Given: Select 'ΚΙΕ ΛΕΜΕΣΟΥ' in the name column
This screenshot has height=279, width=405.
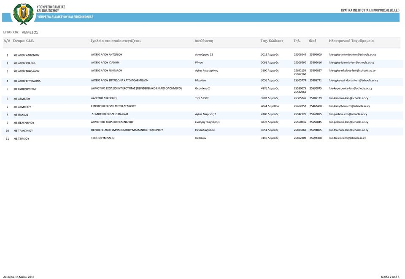Looking at the screenshot, I should point(22,99).
